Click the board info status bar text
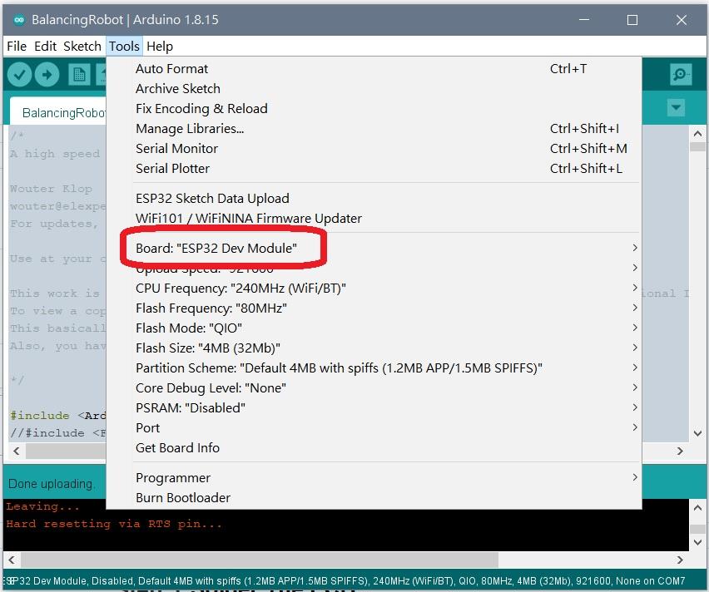 click(x=345, y=580)
